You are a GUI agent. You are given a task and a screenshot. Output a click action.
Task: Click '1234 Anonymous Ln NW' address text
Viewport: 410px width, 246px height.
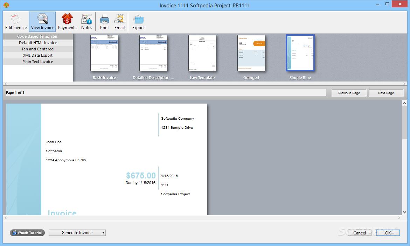[x=66, y=160]
